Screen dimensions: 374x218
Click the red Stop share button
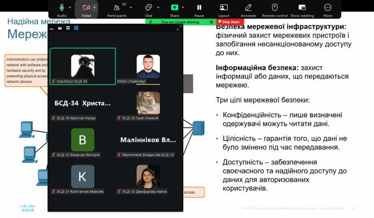point(230,22)
